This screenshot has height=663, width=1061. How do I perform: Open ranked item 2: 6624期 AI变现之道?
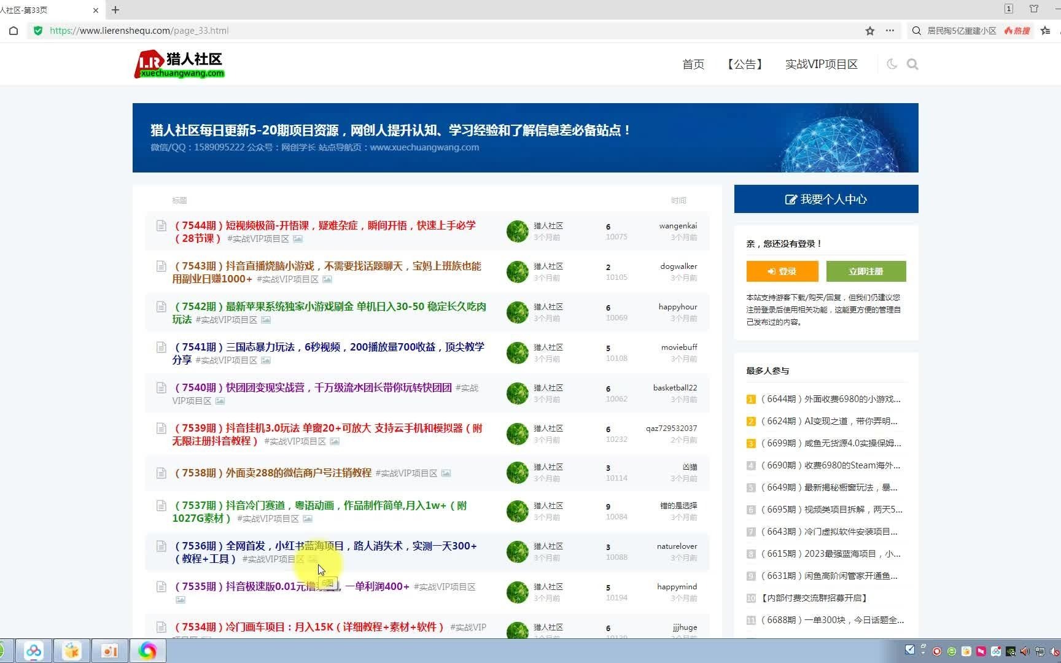point(829,421)
